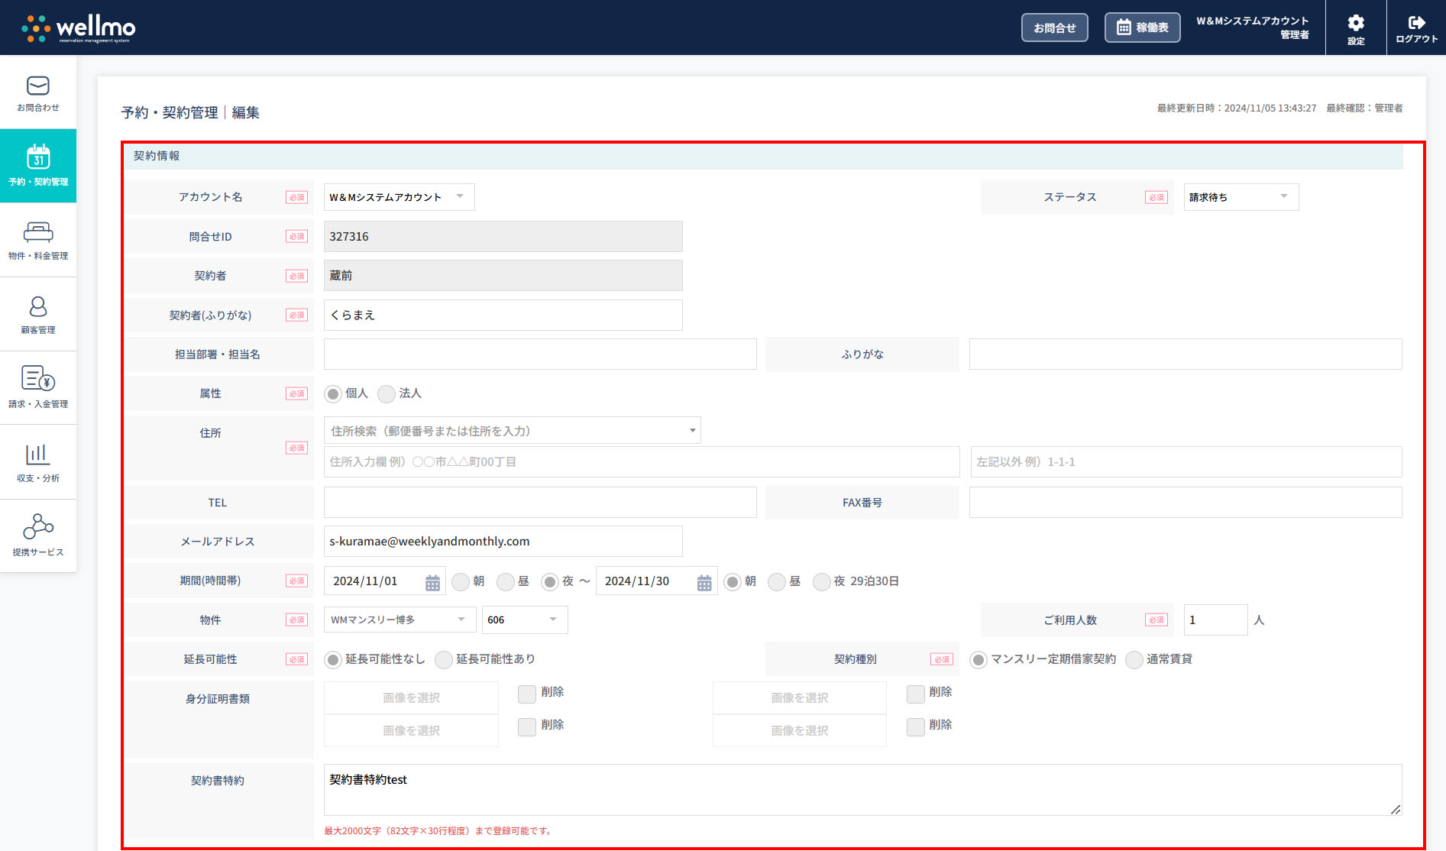Select 夜 for the end date time
The height and width of the screenshot is (851, 1446).
point(821,582)
